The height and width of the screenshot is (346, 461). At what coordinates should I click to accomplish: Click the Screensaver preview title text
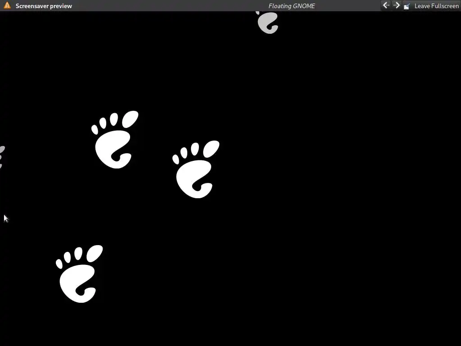44,6
